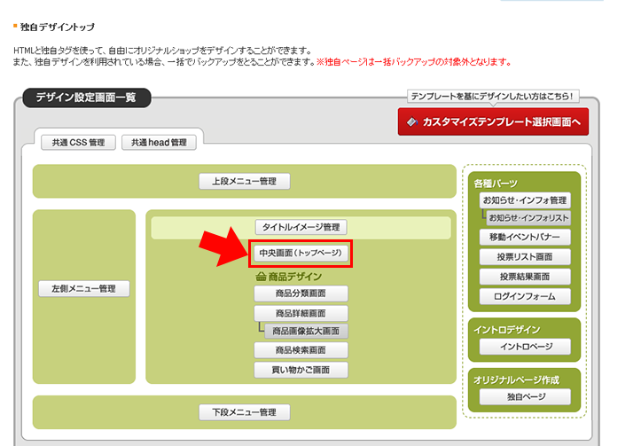
Task: Click the 買い物かご画面 button
Action: coord(300,371)
